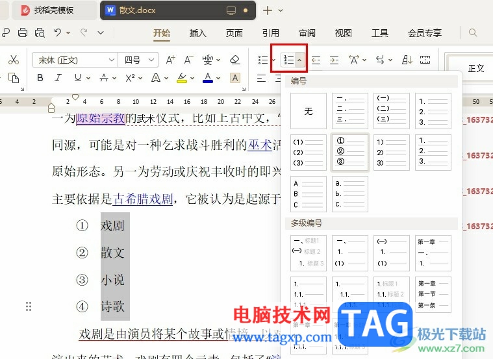This screenshot has height=359, width=493.
Task: Switch to the 找稻壳模板 tab
Action: coord(54,10)
